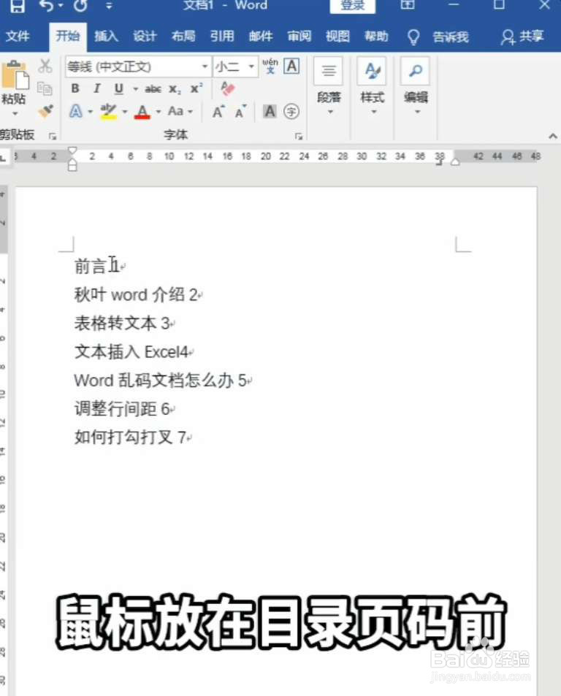Click the 粘贴 paste clipboard icon

pyautogui.click(x=15, y=75)
